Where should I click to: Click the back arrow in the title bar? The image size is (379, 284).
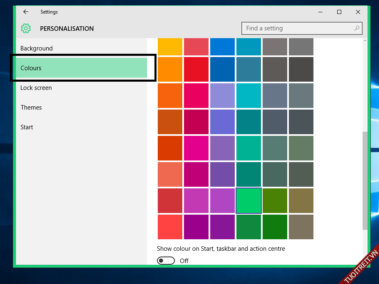coord(26,12)
